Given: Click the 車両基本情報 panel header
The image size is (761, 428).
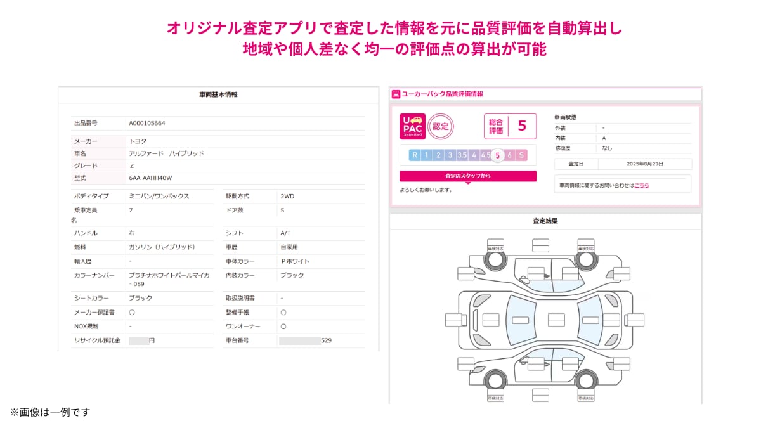Looking at the screenshot, I should click(218, 94).
